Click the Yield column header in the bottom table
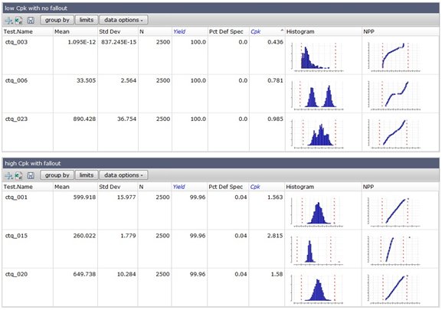The width and height of the screenshot is (442, 310). click(x=179, y=187)
